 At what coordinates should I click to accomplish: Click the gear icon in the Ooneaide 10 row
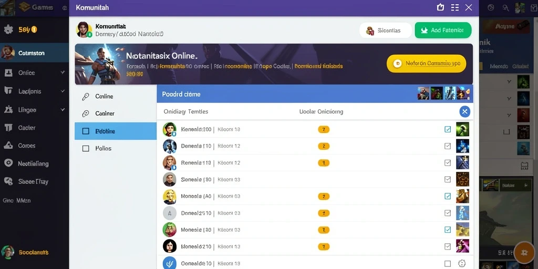(x=462, y=264)
